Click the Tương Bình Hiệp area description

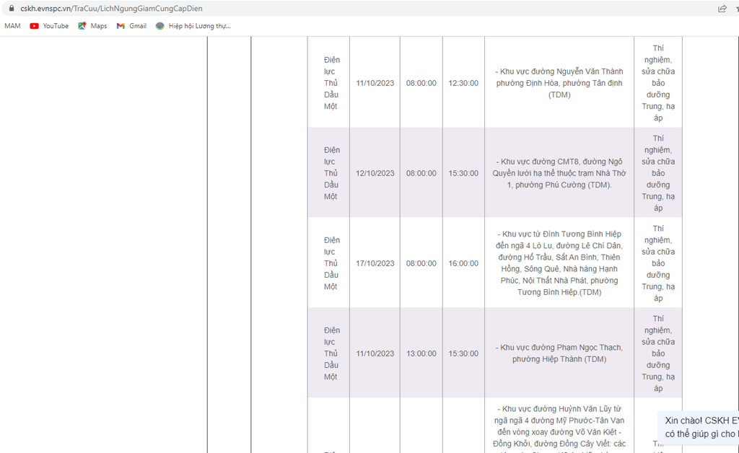pos(559,263)
